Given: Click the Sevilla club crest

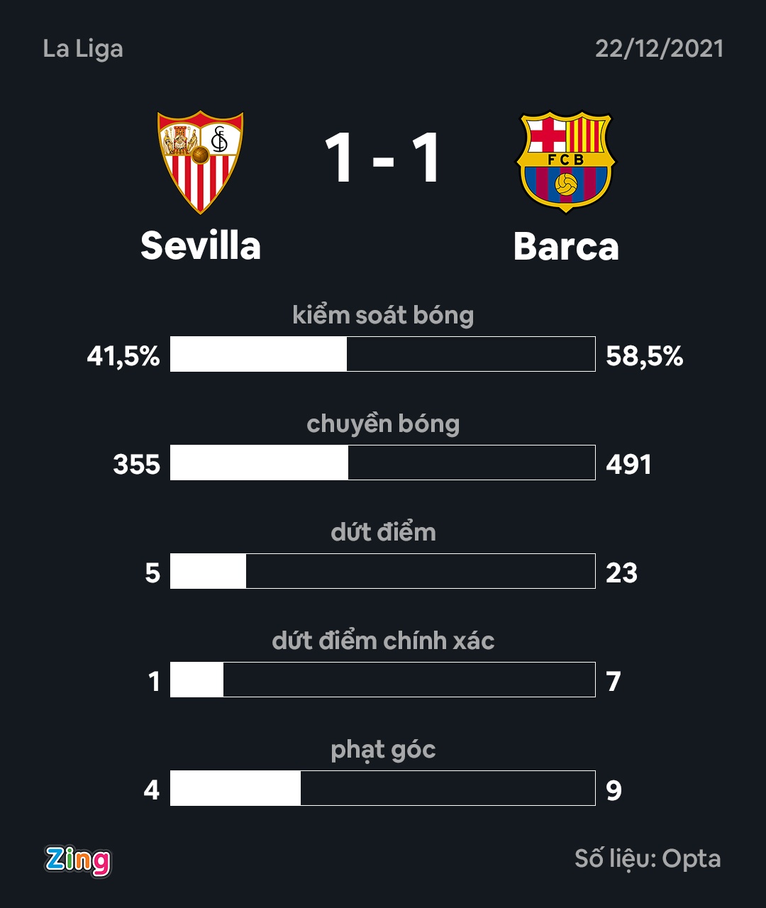Looking at the screenshot, I should 200,162.
